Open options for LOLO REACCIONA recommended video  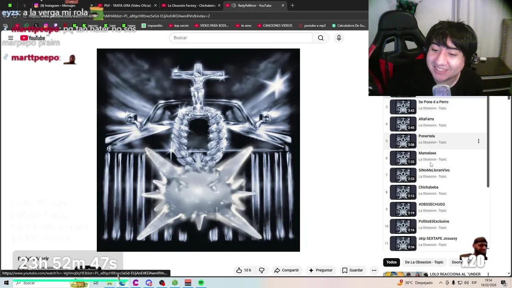(x=488, y=274)
